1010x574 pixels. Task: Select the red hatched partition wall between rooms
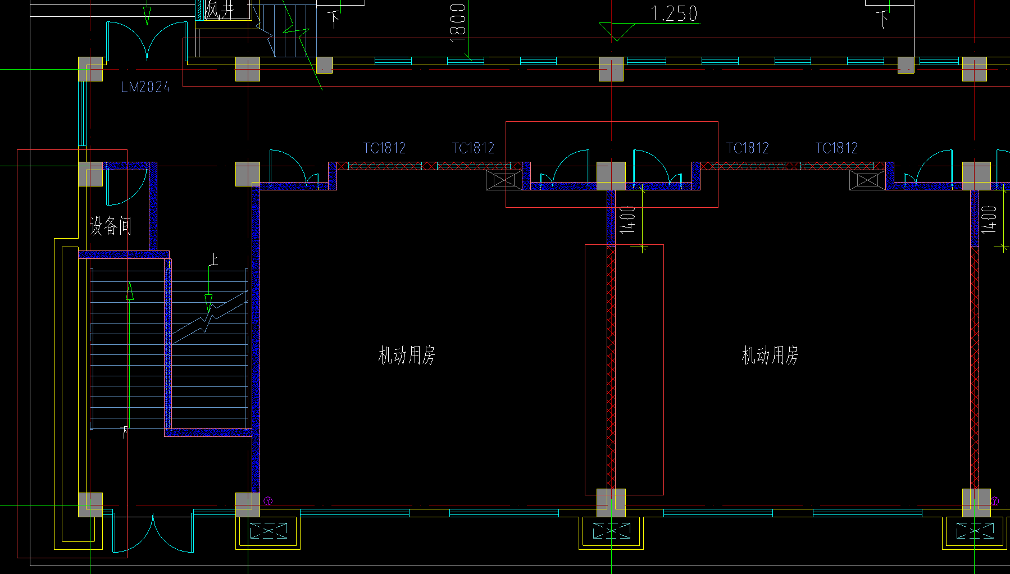pos(611,368)
